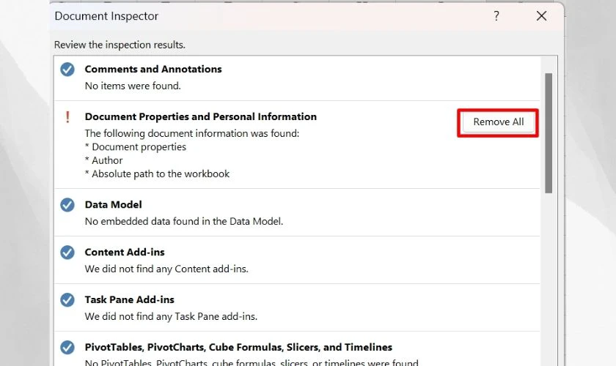The height and width of the screenshot is (366, 616).
Task: Select PivotTables, PivotCharts, Cube Formulas heading
Action: click(x=238, y=347)
